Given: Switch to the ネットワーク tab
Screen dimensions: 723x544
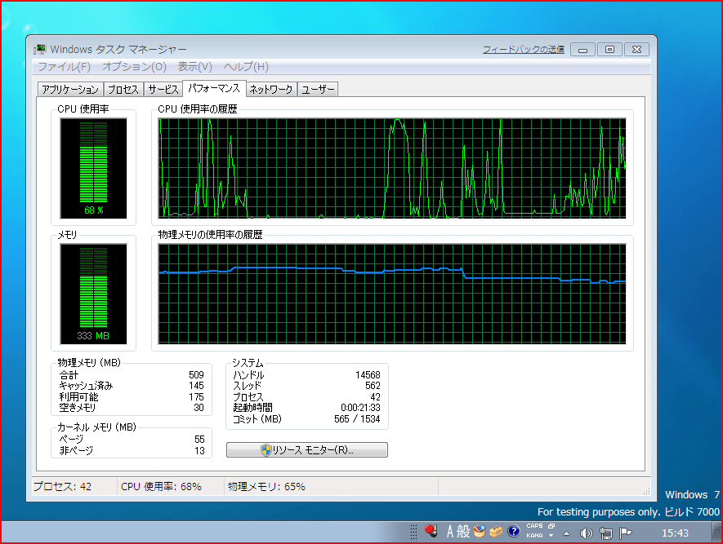Looking at the screenshot, I should point(271,89).
